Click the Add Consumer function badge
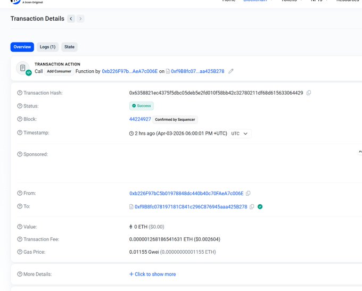362x291 pixels. click(x=60, y=71)
